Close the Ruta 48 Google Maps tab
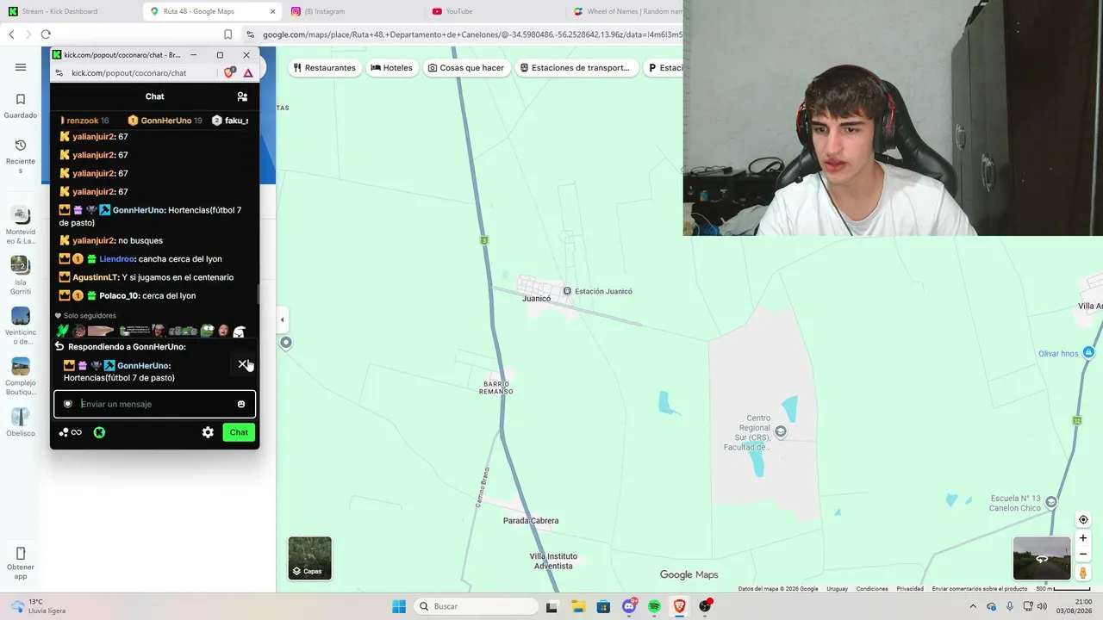This screenshot has height=620, width=1103. click(272, 11)
